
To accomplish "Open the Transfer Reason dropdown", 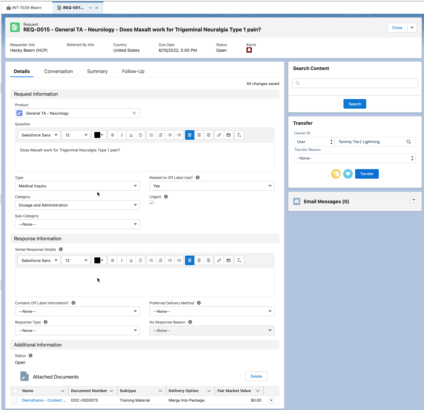I will [x=355, y=158].
